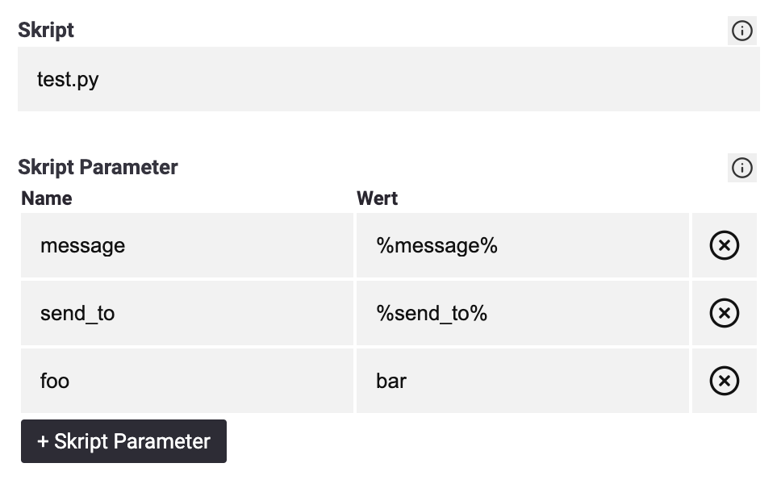Click the plus sign on the add parameter button
Screen dimensions: 781x484
coord(43,442)
